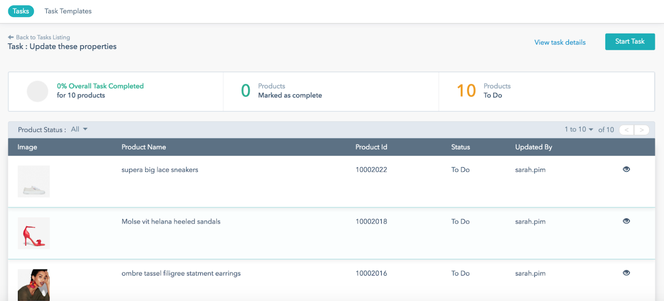Go to next page arrow in pagination
The width and height of the screenshot is (664, 301).
641,130
